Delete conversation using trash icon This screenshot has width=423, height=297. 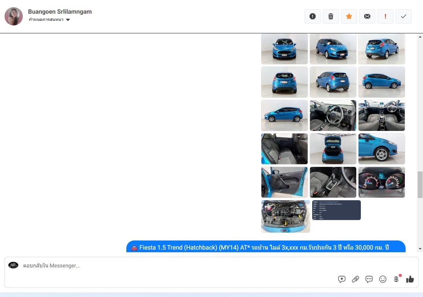[x=331, y=16]
